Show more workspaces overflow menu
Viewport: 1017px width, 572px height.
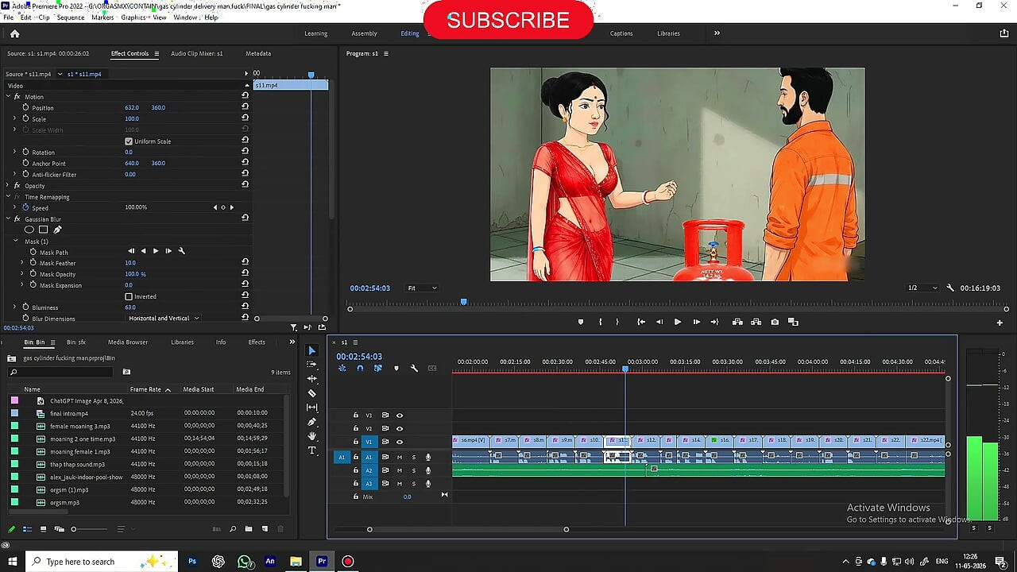pyautogui.click(x=717, y=33)
